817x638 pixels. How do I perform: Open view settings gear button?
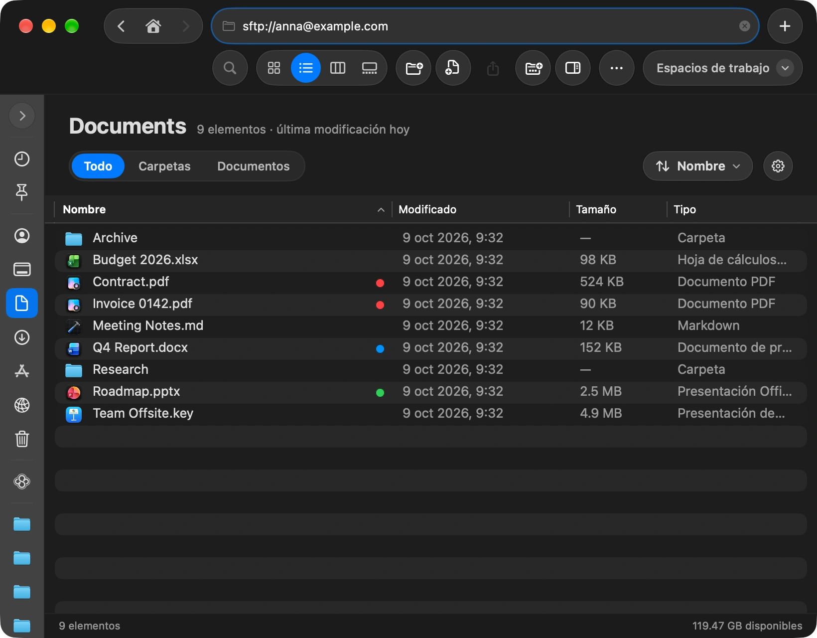pyautogui.click(x=778, y=166)
